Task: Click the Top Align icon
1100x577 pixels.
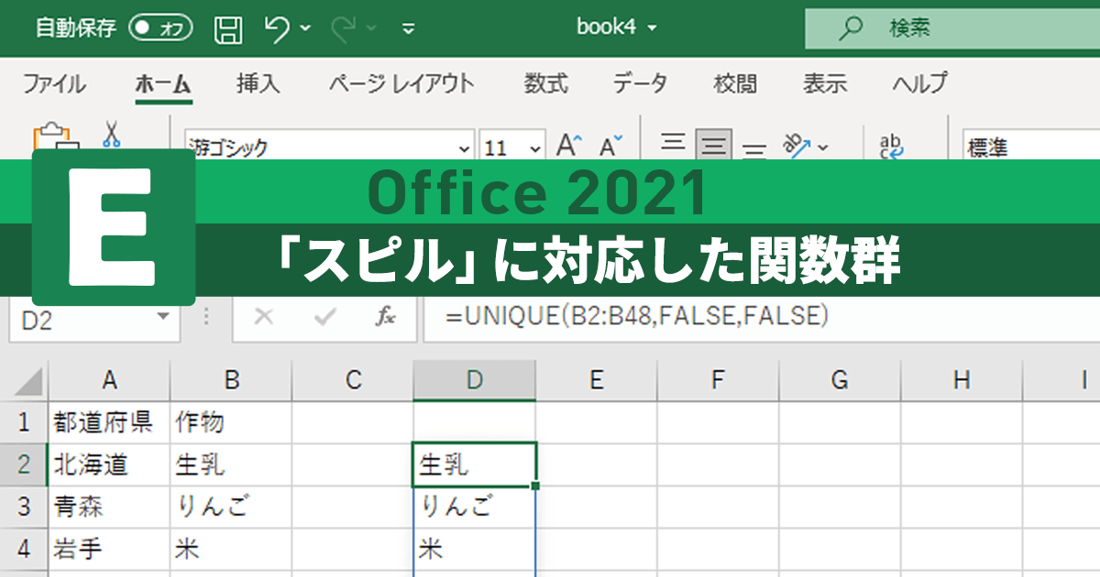Action: click(674, 144)
